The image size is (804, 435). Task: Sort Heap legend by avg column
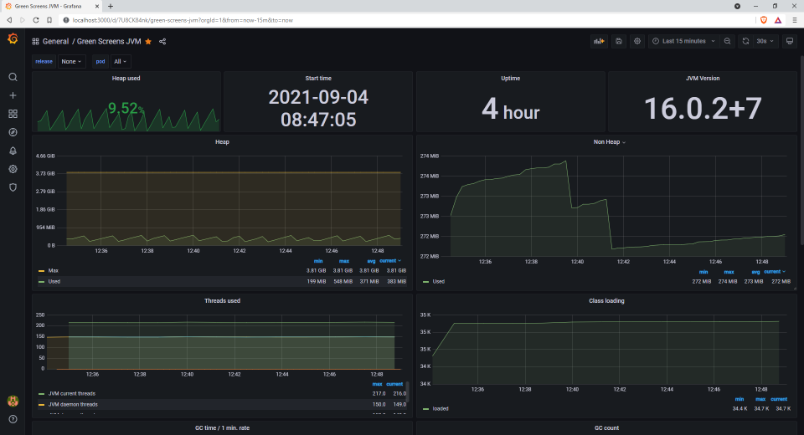pyautogui.click(x=371, y=261)
